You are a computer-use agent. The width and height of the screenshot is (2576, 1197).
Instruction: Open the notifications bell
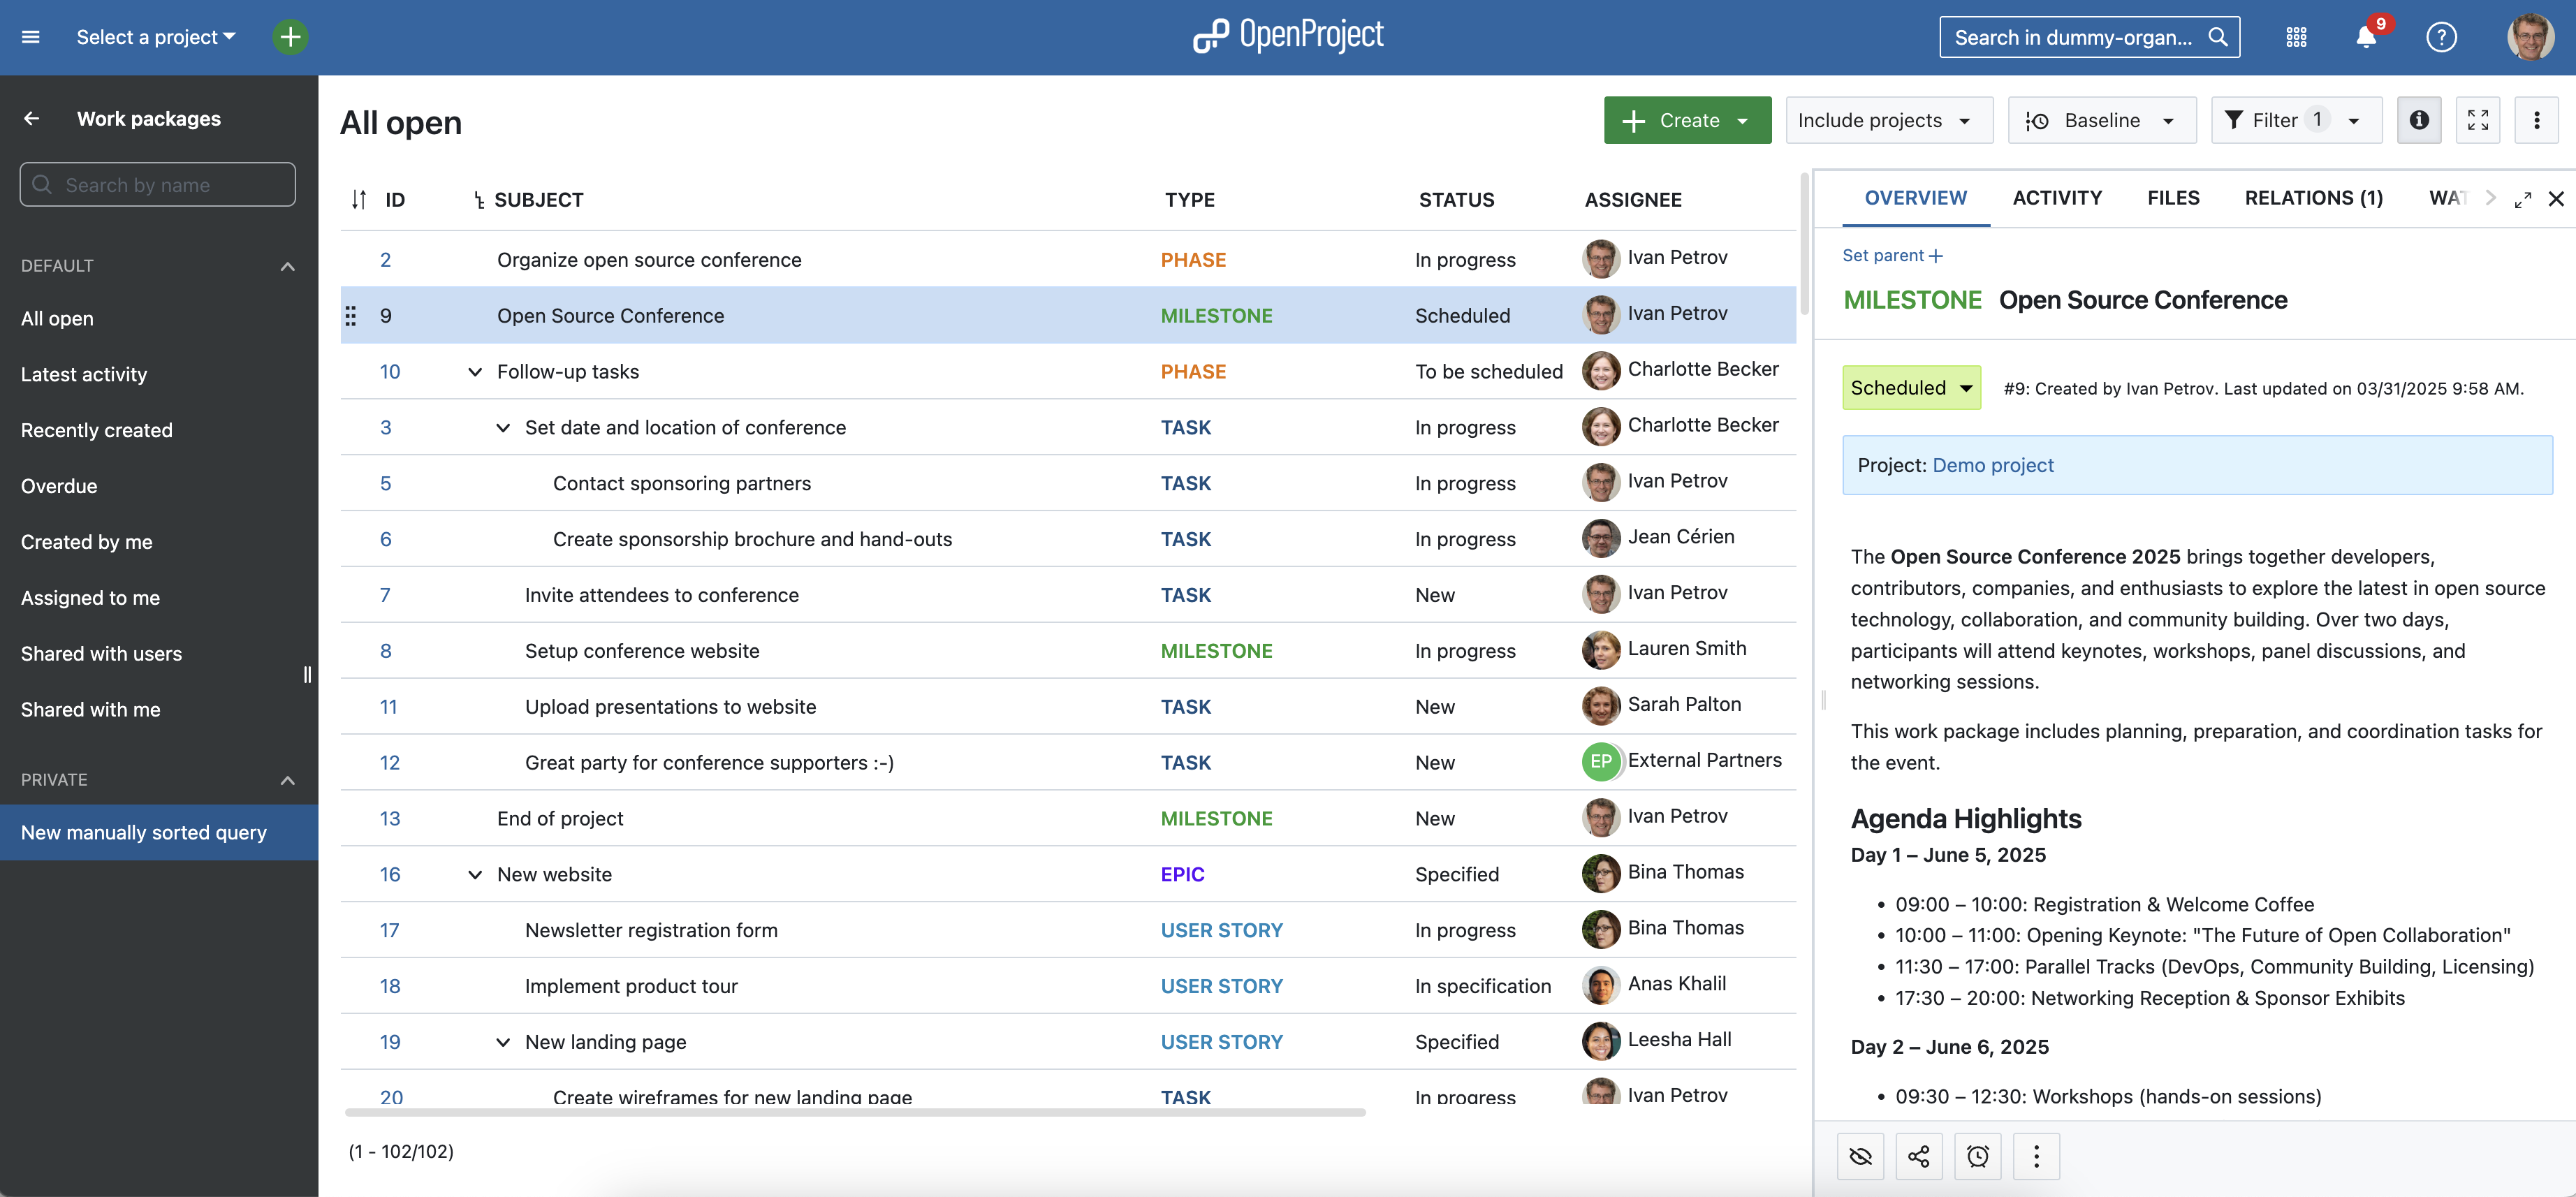[x=2365, y=37]
